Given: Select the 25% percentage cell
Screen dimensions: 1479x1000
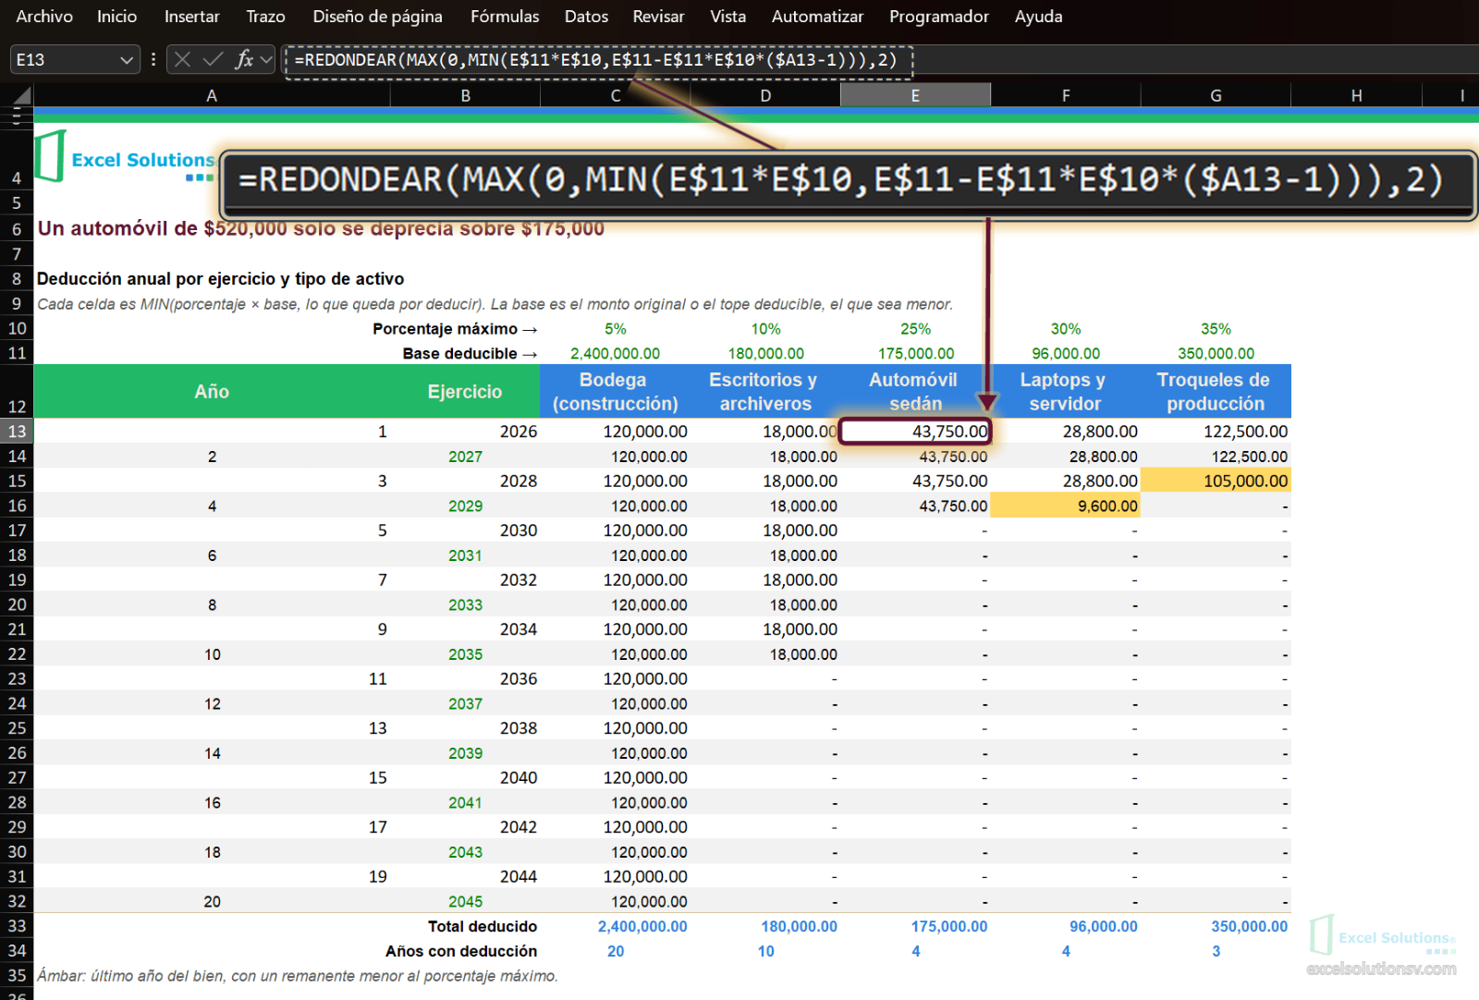Looking at the screenshot, I should (x=915, y=329).
